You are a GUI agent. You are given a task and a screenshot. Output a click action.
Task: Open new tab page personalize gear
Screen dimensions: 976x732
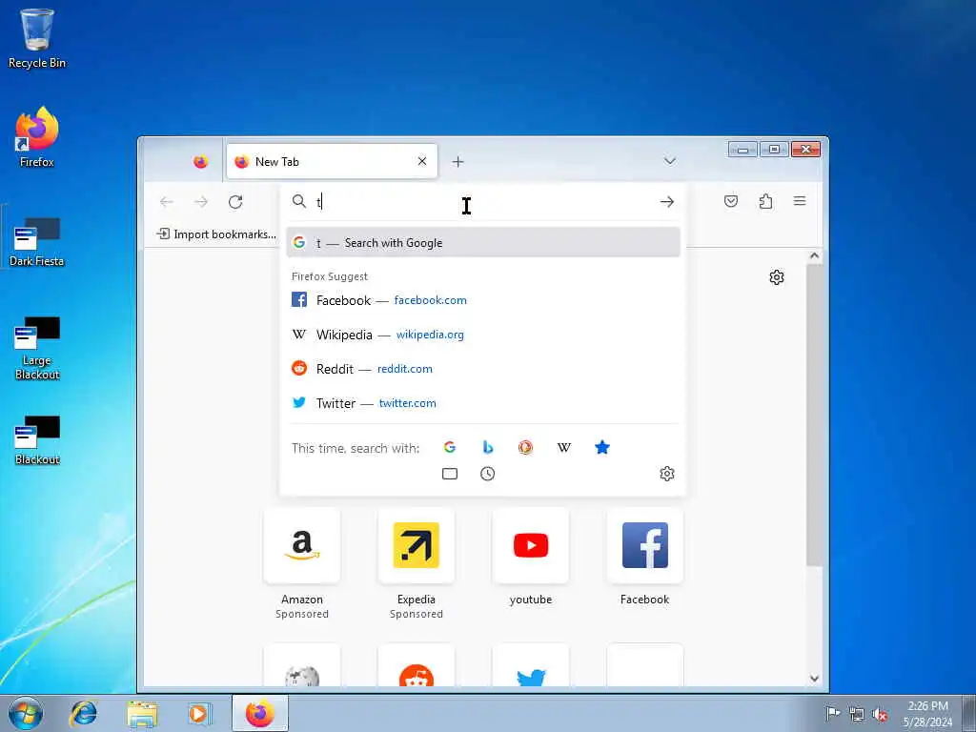(x=776, y=277)
